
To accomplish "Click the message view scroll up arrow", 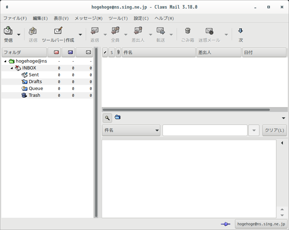I will click(282, 209).
